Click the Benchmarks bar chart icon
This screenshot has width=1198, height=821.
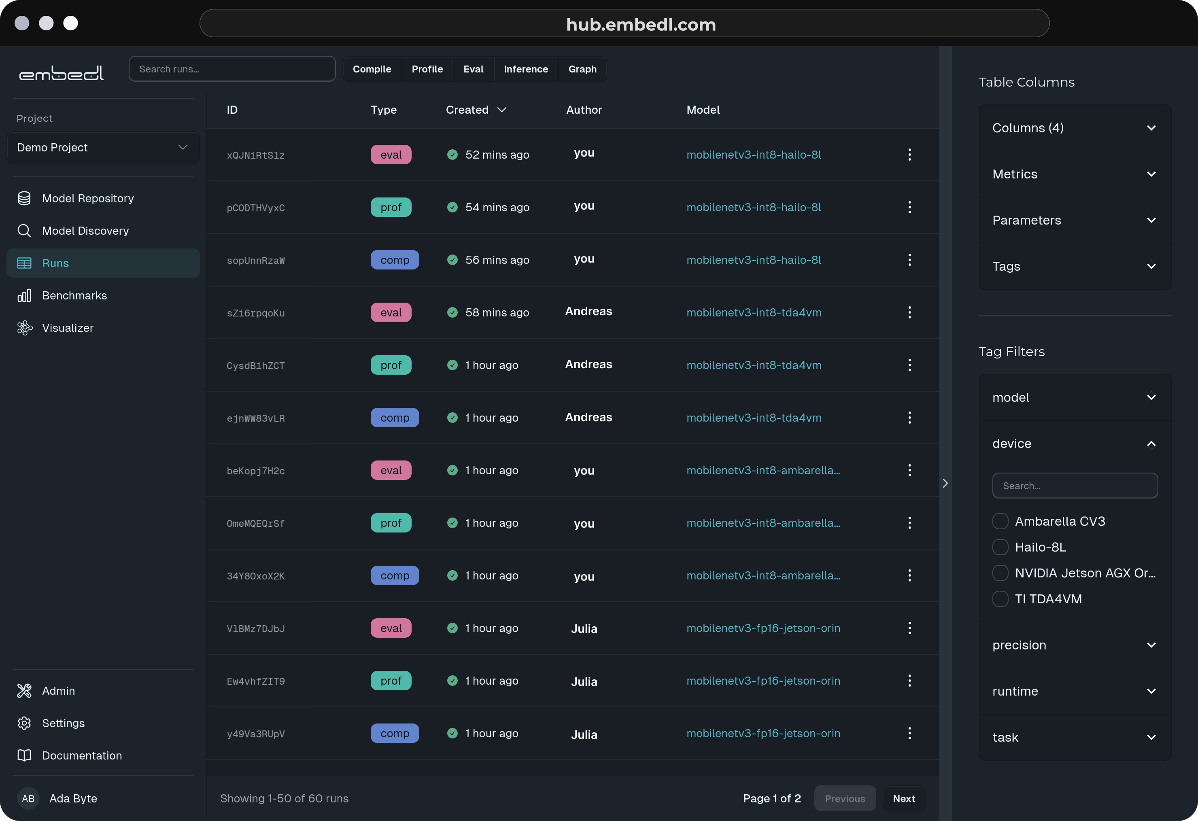[24, 295]
